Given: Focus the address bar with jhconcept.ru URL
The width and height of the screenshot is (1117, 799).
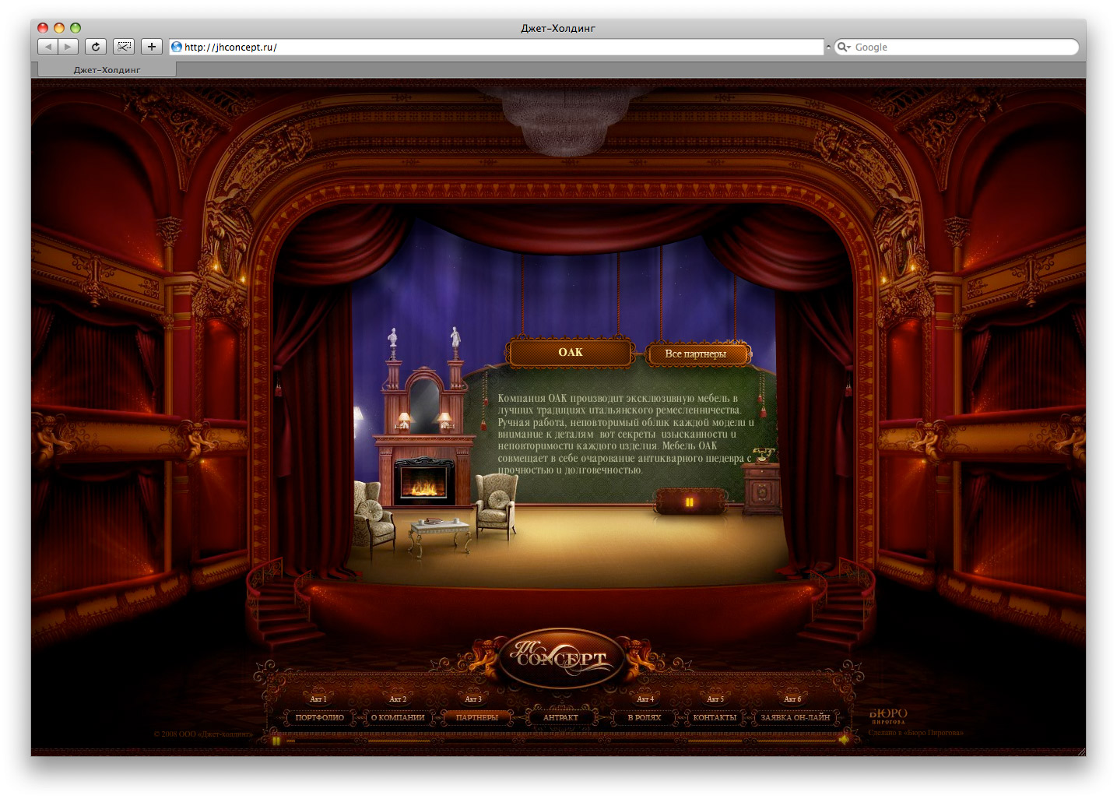Looking at the screenshot, I should click(496, 47).
